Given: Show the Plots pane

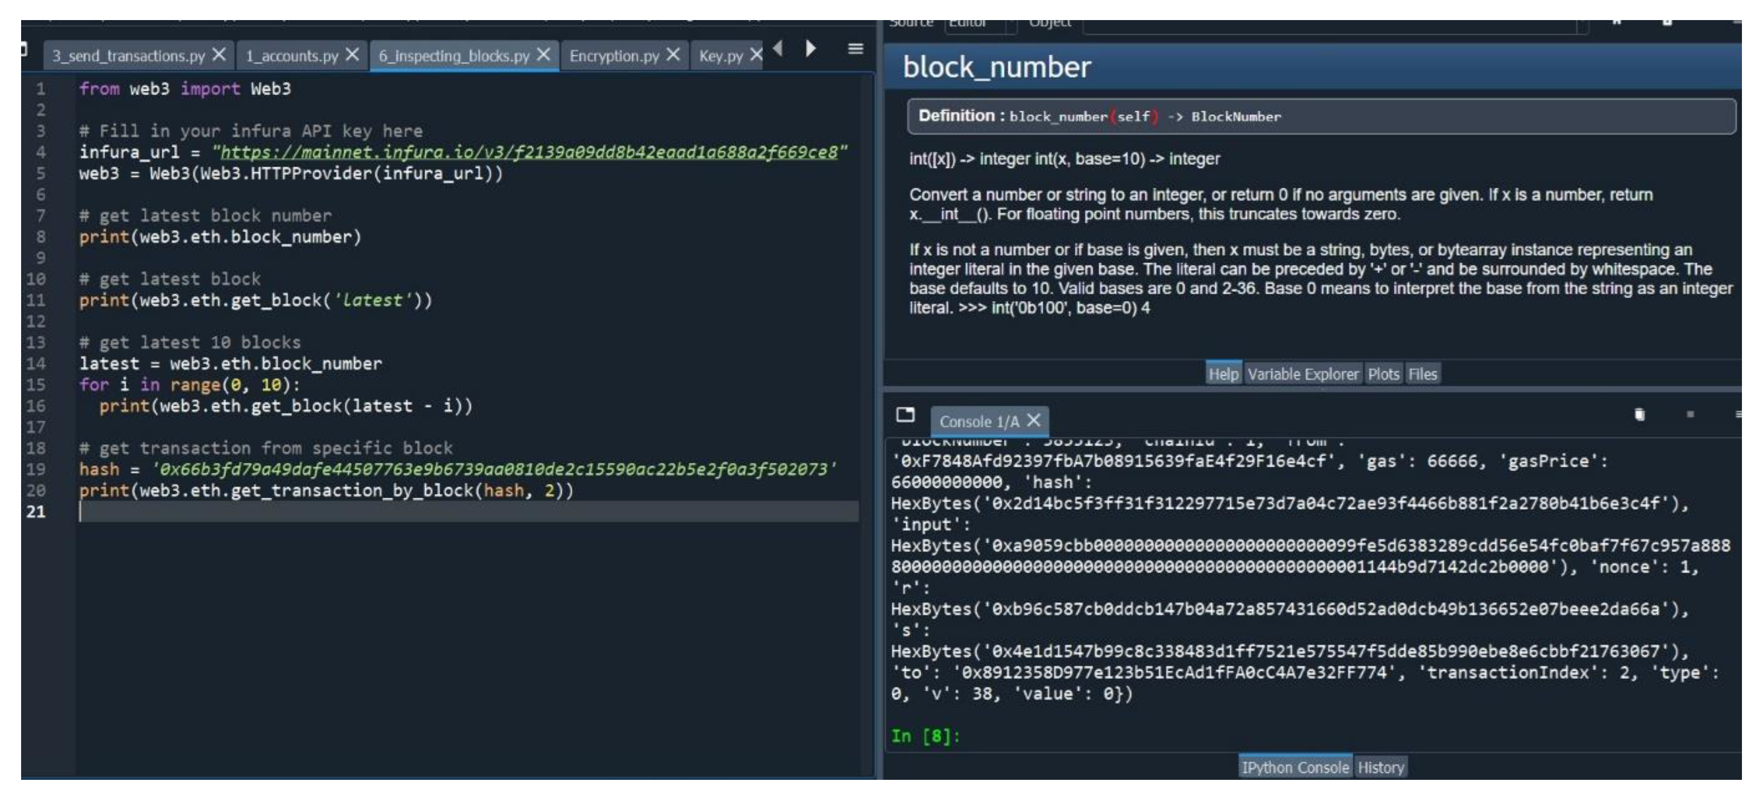Looking at the screenshot, I should 1383,374.
